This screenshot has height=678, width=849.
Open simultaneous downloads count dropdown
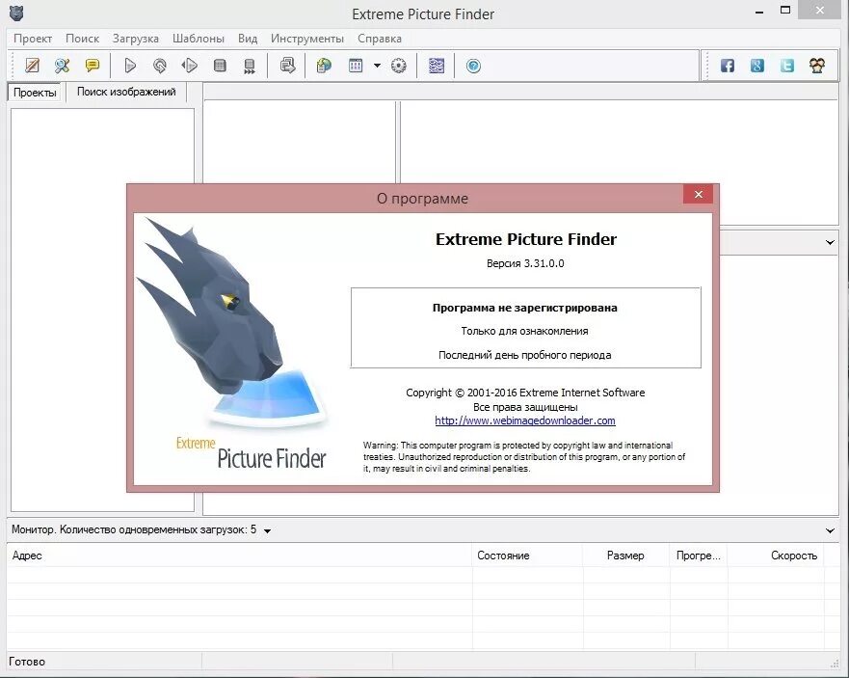267,531
